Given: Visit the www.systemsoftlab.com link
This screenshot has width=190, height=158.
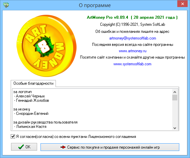Looking at the screenshot, I should (x=132, y=64).
